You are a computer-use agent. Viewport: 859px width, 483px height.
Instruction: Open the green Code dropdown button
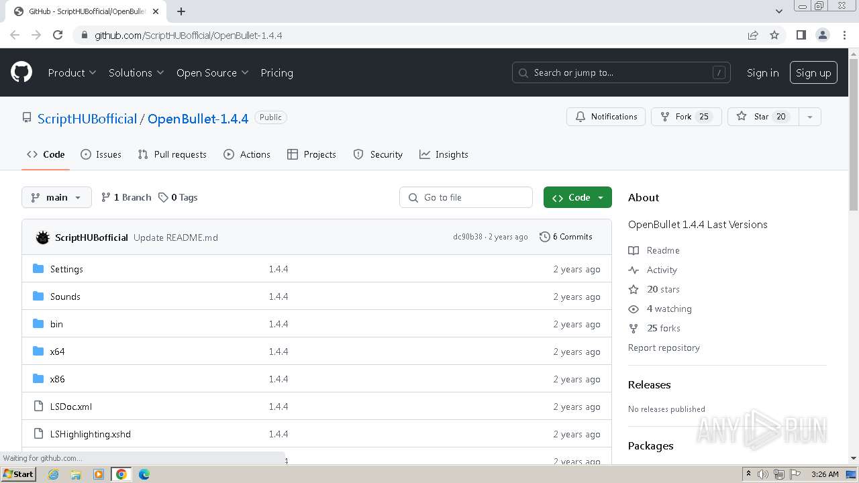coord(577,197)
